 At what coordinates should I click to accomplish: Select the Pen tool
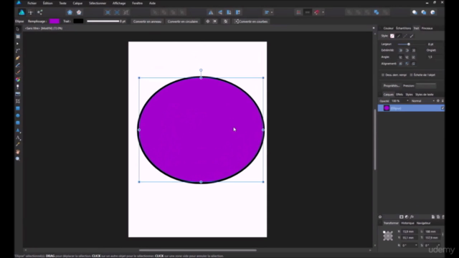(17, 58)
